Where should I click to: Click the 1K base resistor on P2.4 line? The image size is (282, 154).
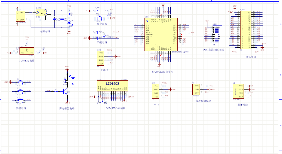pos(56,91)
